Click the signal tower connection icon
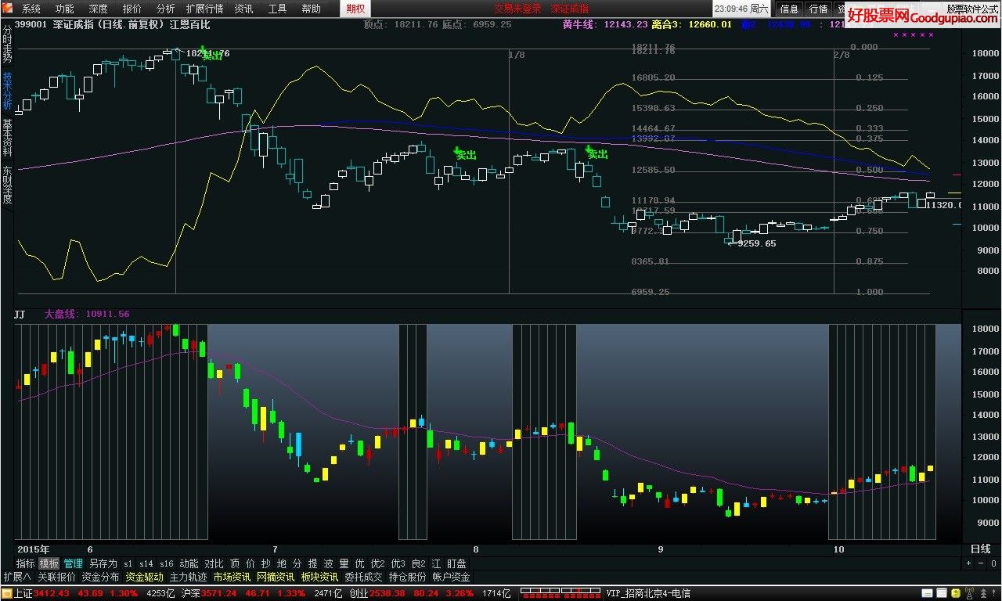Screen dimensions: 1002x601 [x=968, y=594]
